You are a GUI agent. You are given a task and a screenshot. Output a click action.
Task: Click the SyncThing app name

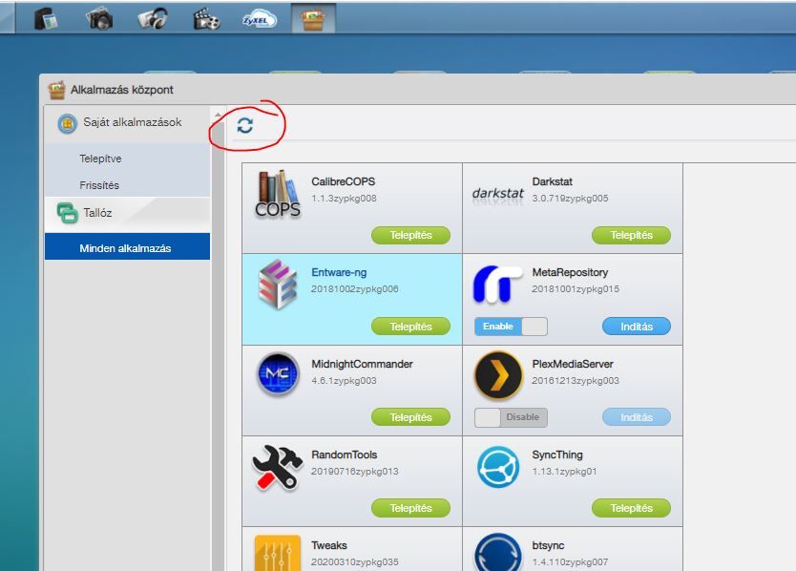point(557,455)
